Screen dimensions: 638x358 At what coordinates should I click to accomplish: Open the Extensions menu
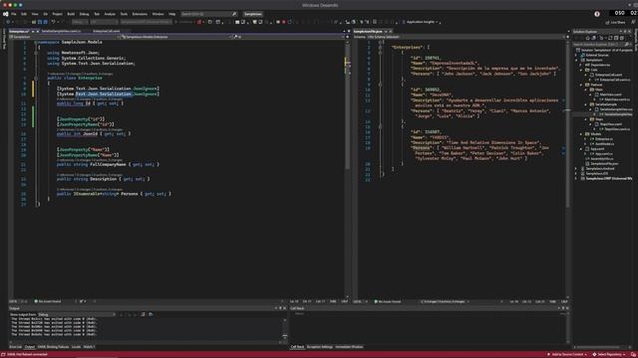(140, 14)
